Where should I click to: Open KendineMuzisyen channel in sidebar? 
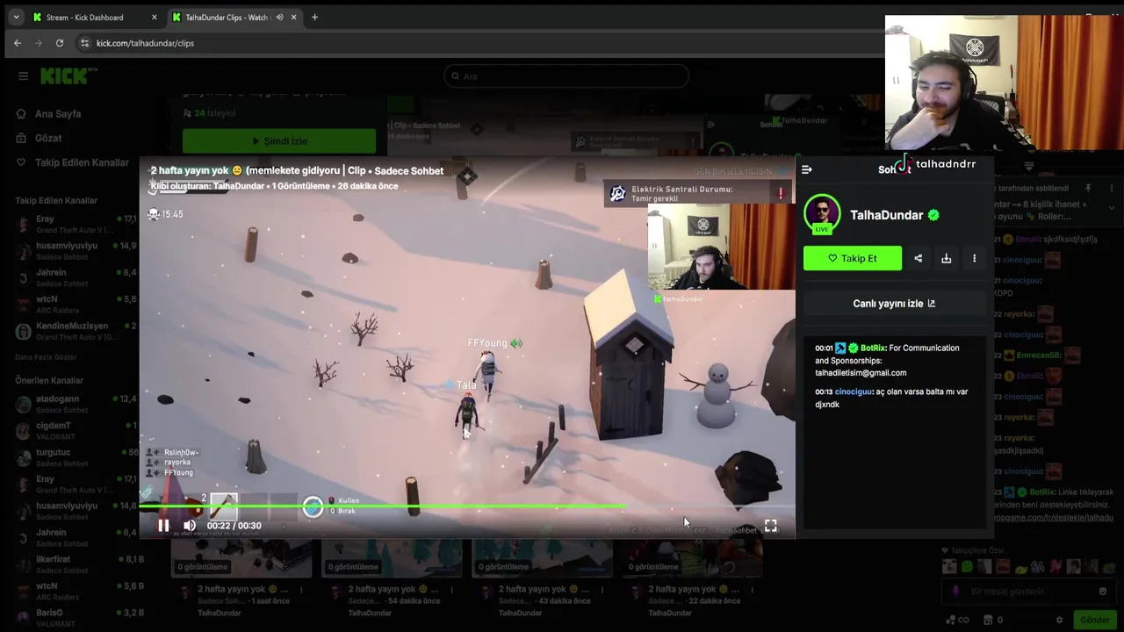coord(74,331)
